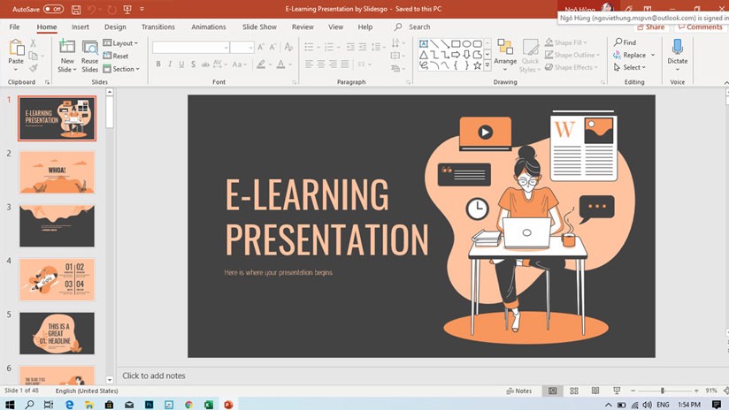This screenshot has height=410, width=729.
Task: Open Excel from the Windows taskbar
Action: click(x=208, y=405)
